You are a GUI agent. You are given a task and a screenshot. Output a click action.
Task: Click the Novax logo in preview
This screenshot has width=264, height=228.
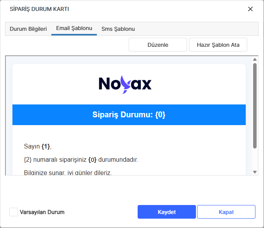(125, 85)
